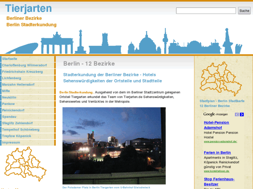Click the Berliner Bezirke subtitle
253x189 pixels.
tap(24, 18)
